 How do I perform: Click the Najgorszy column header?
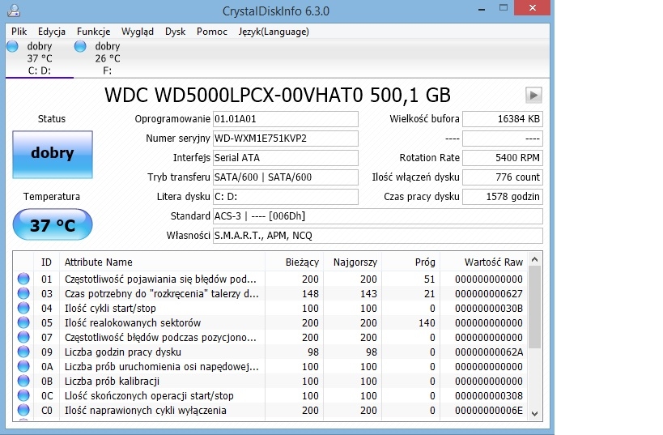(353, 262)
